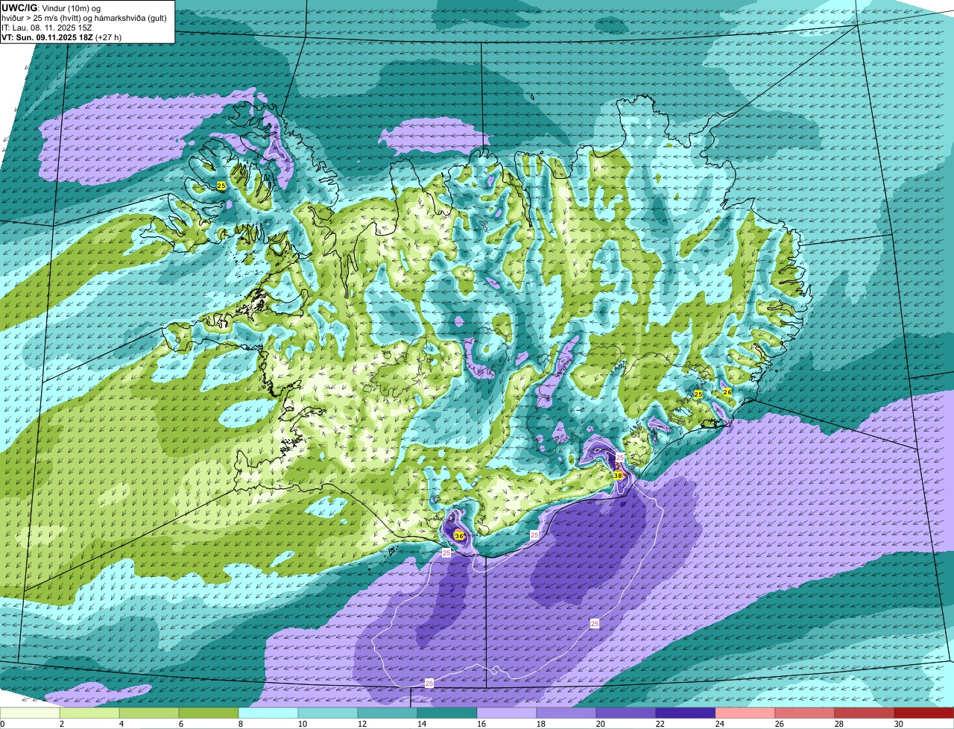This screenshot has height=729, width=954.
Task: Click the pale yellow 0–2 m/s legend swatch
Action: coord(30,713)
